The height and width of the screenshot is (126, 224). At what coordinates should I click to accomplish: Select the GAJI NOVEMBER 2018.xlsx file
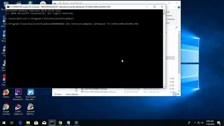pos(96,89)
